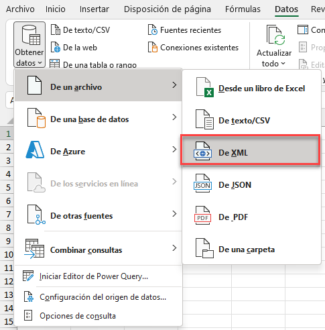Viewport: 325px width, 330px height.
Task: Click the Fuentes recientes label
Action: point(190,30)
